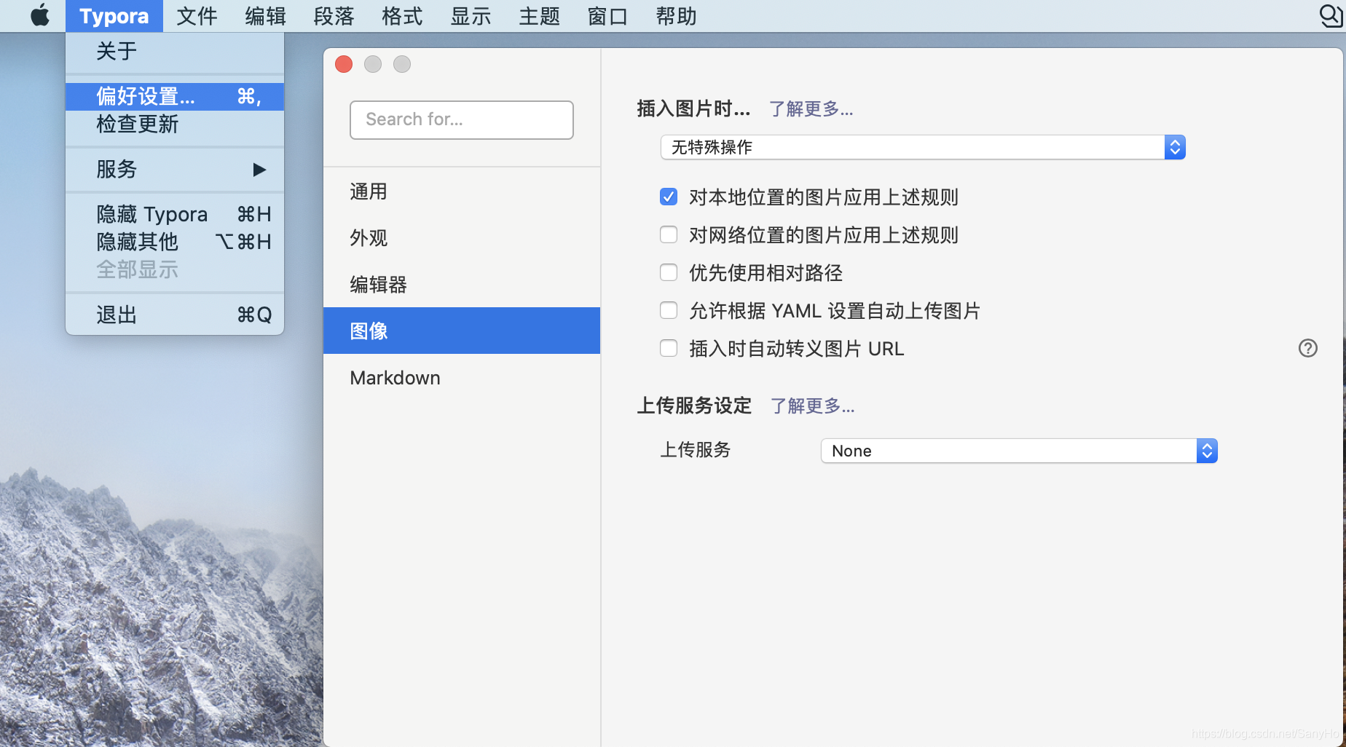Expand the 服务 submenu arrow
The image size is (1346, 747).
[259, 170]
